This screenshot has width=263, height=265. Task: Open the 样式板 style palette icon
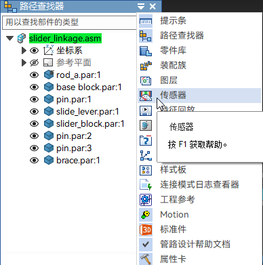click(x=146, y=170)
